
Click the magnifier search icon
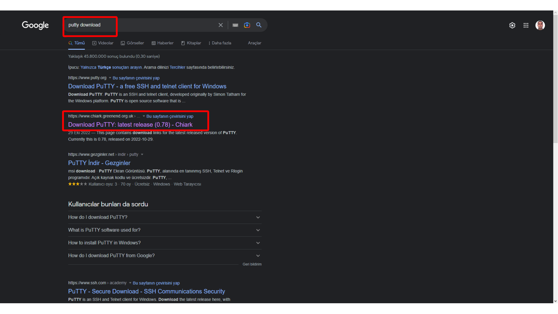(259, 25)
